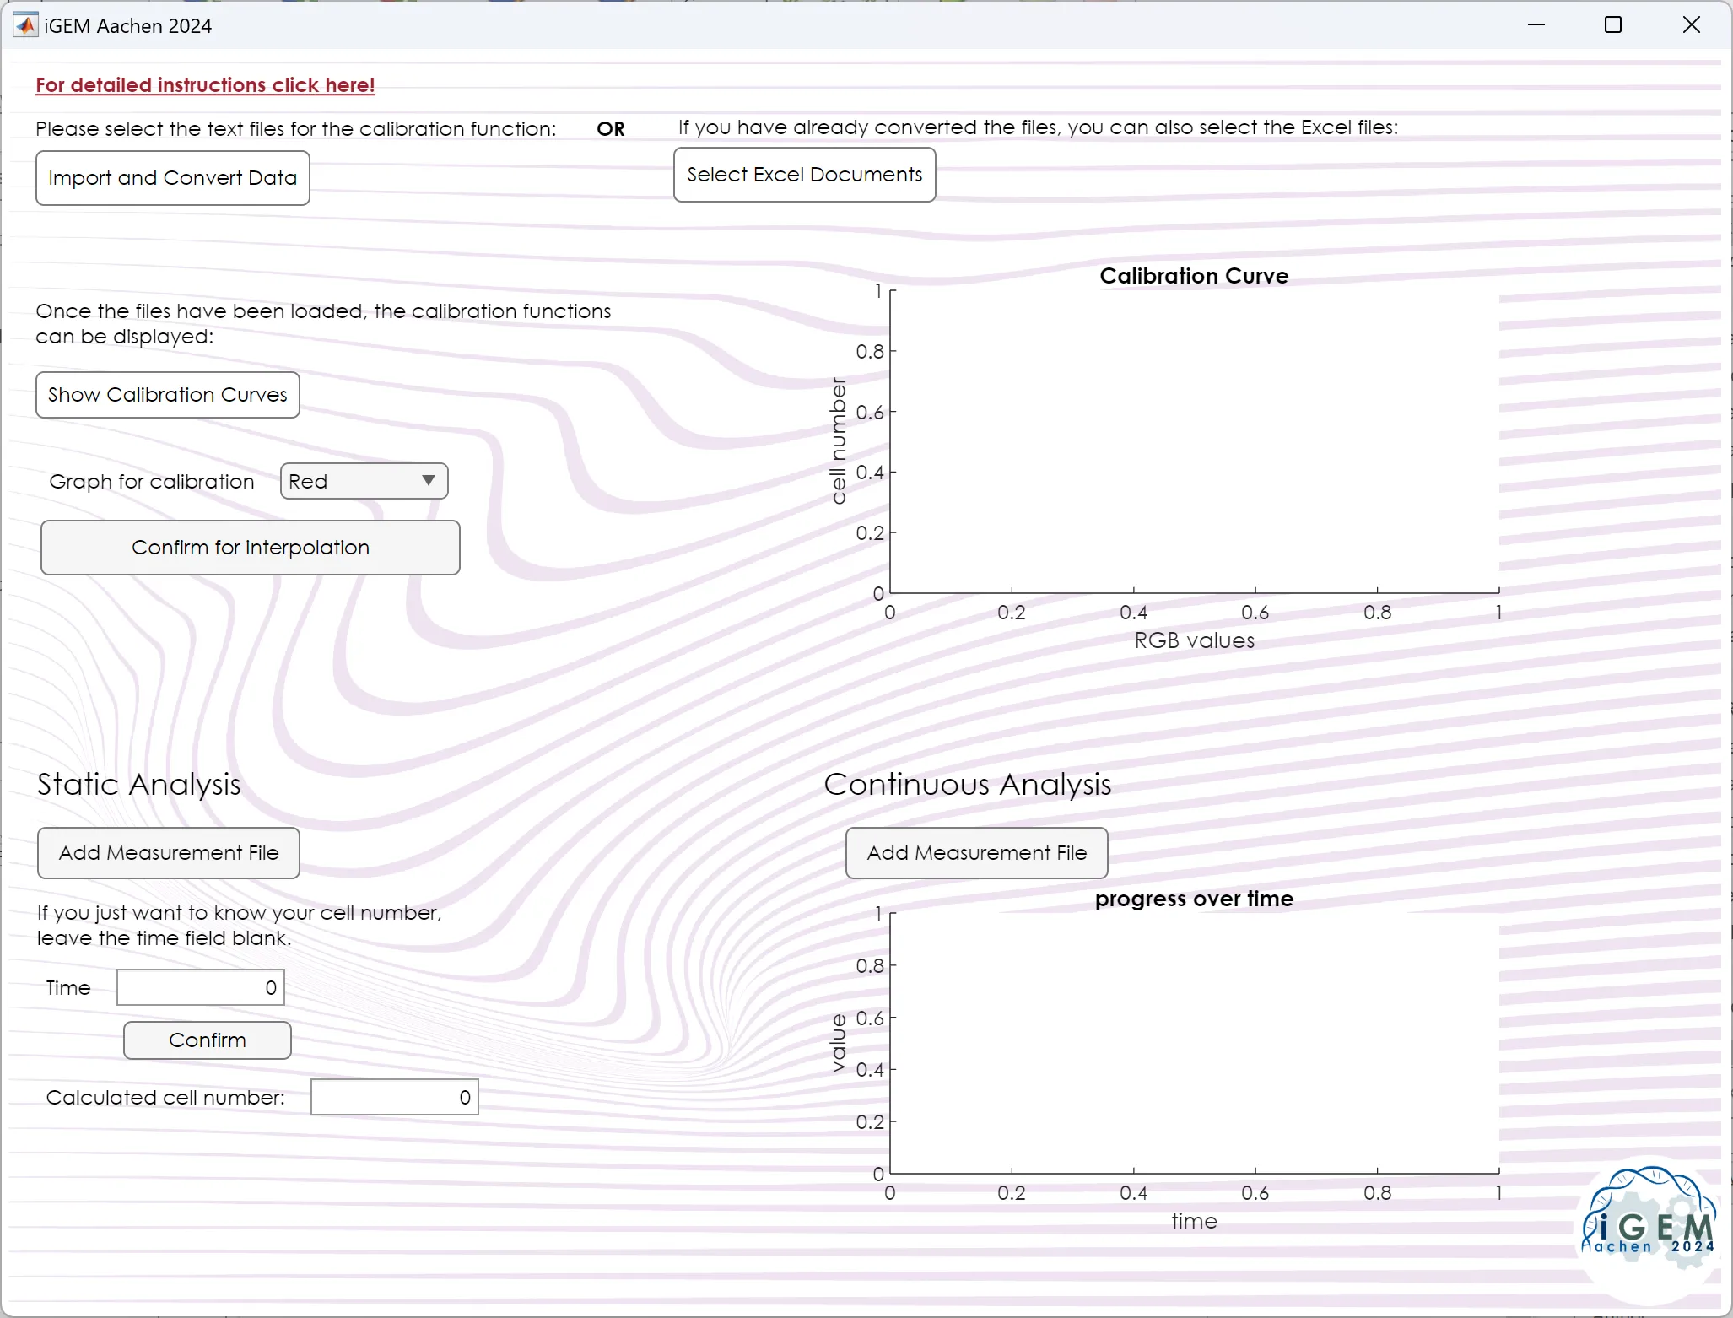Close the iGEM Aachen 2024 window
1733x1318 pixels.
[1691, 25]
